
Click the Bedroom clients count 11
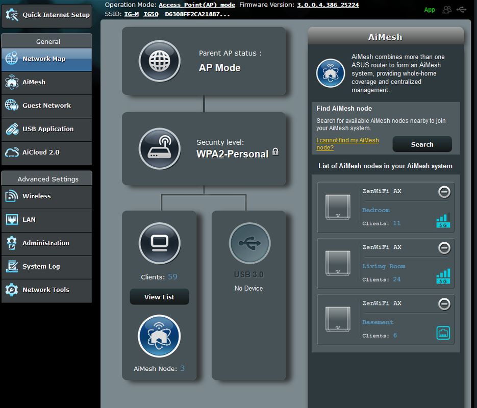tap(397, 223)
